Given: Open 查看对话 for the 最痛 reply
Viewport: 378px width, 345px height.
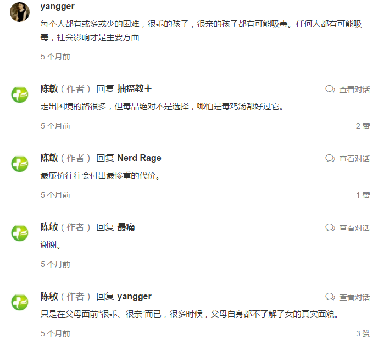Looking at the screenshot, I should [x=354, y=227].
